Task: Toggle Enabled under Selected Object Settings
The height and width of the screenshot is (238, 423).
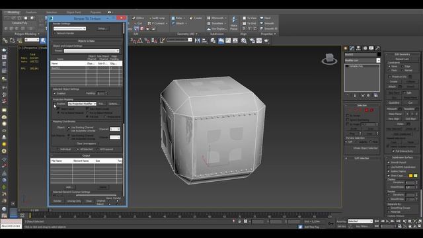Action: 55,93
